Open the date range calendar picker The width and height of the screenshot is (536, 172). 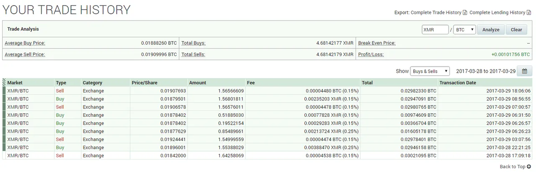(x=524, y=71)
